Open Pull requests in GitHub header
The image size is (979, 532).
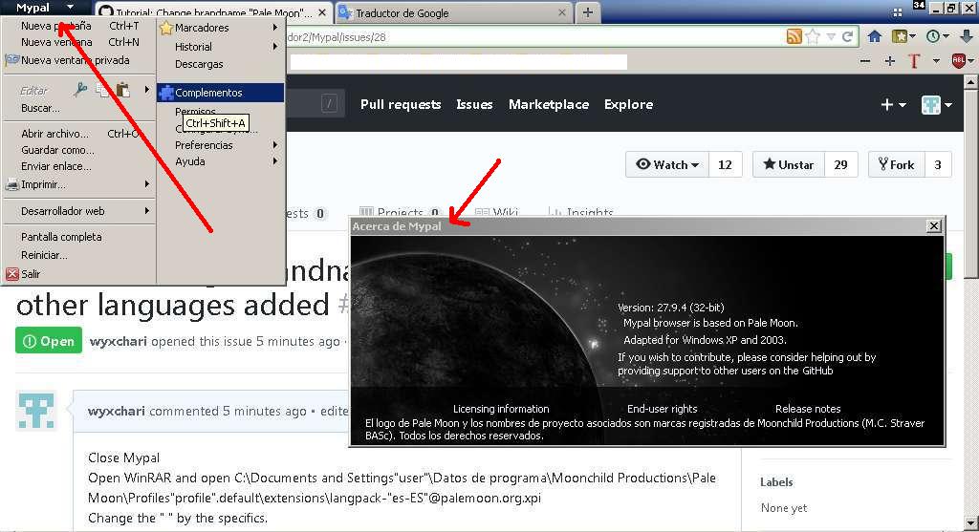coord(401,105)
